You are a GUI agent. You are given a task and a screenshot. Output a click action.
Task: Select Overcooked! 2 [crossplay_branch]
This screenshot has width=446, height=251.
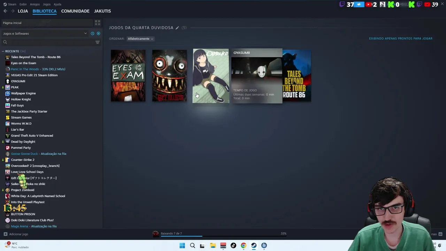pyautogui.click(x=35, y=166)
